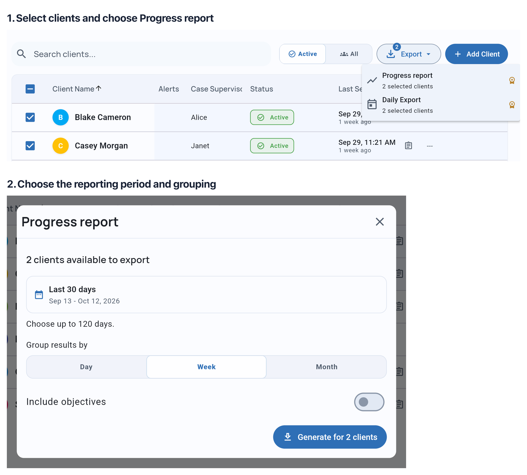The image size is (527, 475).
Task: Click the Casey Morgan avatar
Action: [60, 146]
